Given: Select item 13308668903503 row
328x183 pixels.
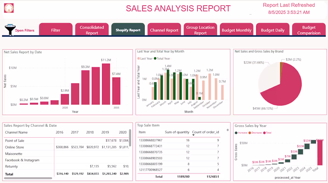Looking at the screenshot, I should (x=179, y=158).
